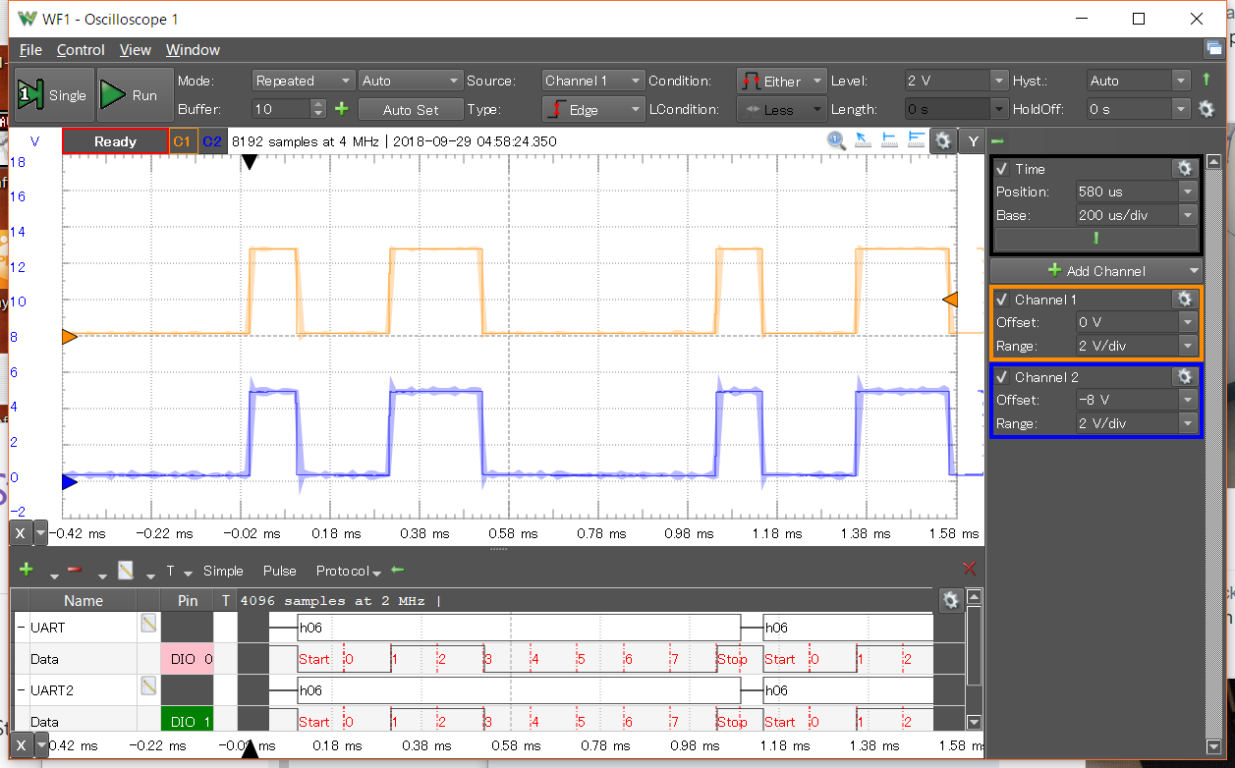This screenshot has height=768, width=1235.
Task: Open the trigger settings gear next to HoldOff
Action: 1207,109
